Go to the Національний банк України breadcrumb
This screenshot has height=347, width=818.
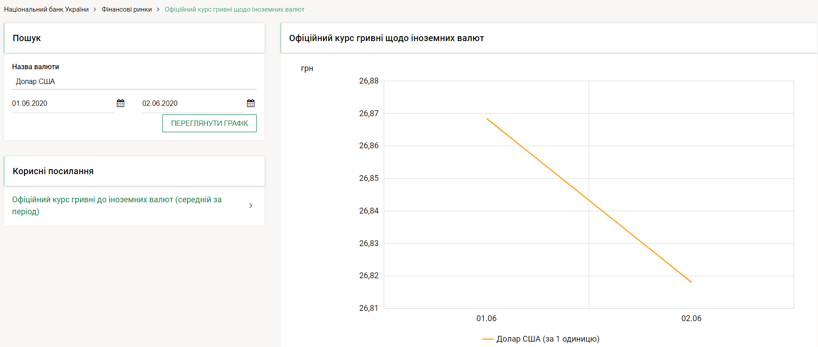46,9
